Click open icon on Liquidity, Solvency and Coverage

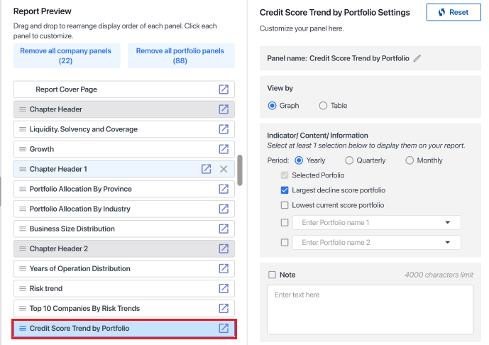pyautogui.click(x=224, y=129)
